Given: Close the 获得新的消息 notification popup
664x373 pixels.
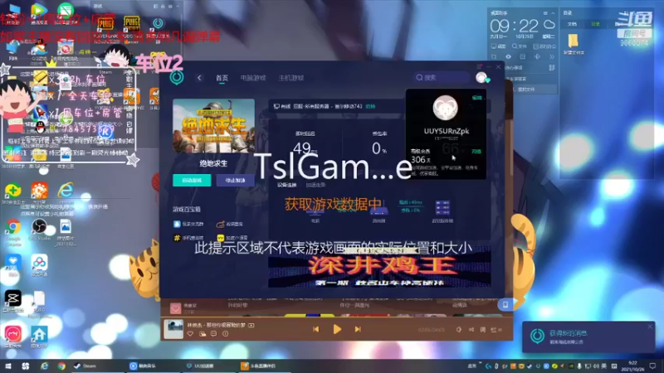Looking at the screenshot, I should pyautogui.click(x=650, y=327).
